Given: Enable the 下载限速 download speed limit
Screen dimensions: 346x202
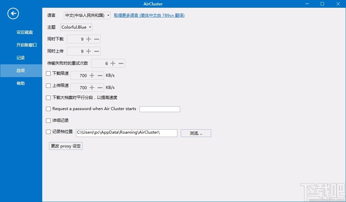Looking at the screenshot, I should tap(48, 73).
